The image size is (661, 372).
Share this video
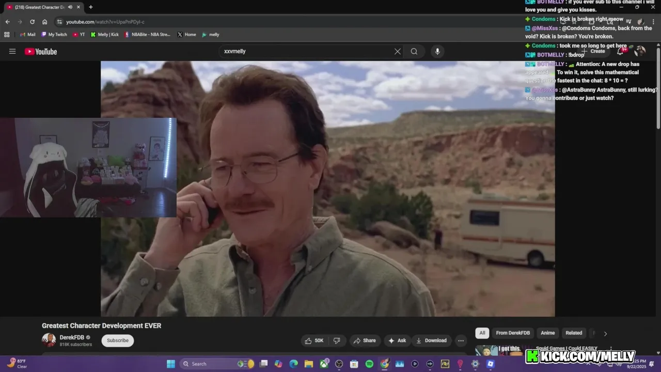click(x=365, y=340)
